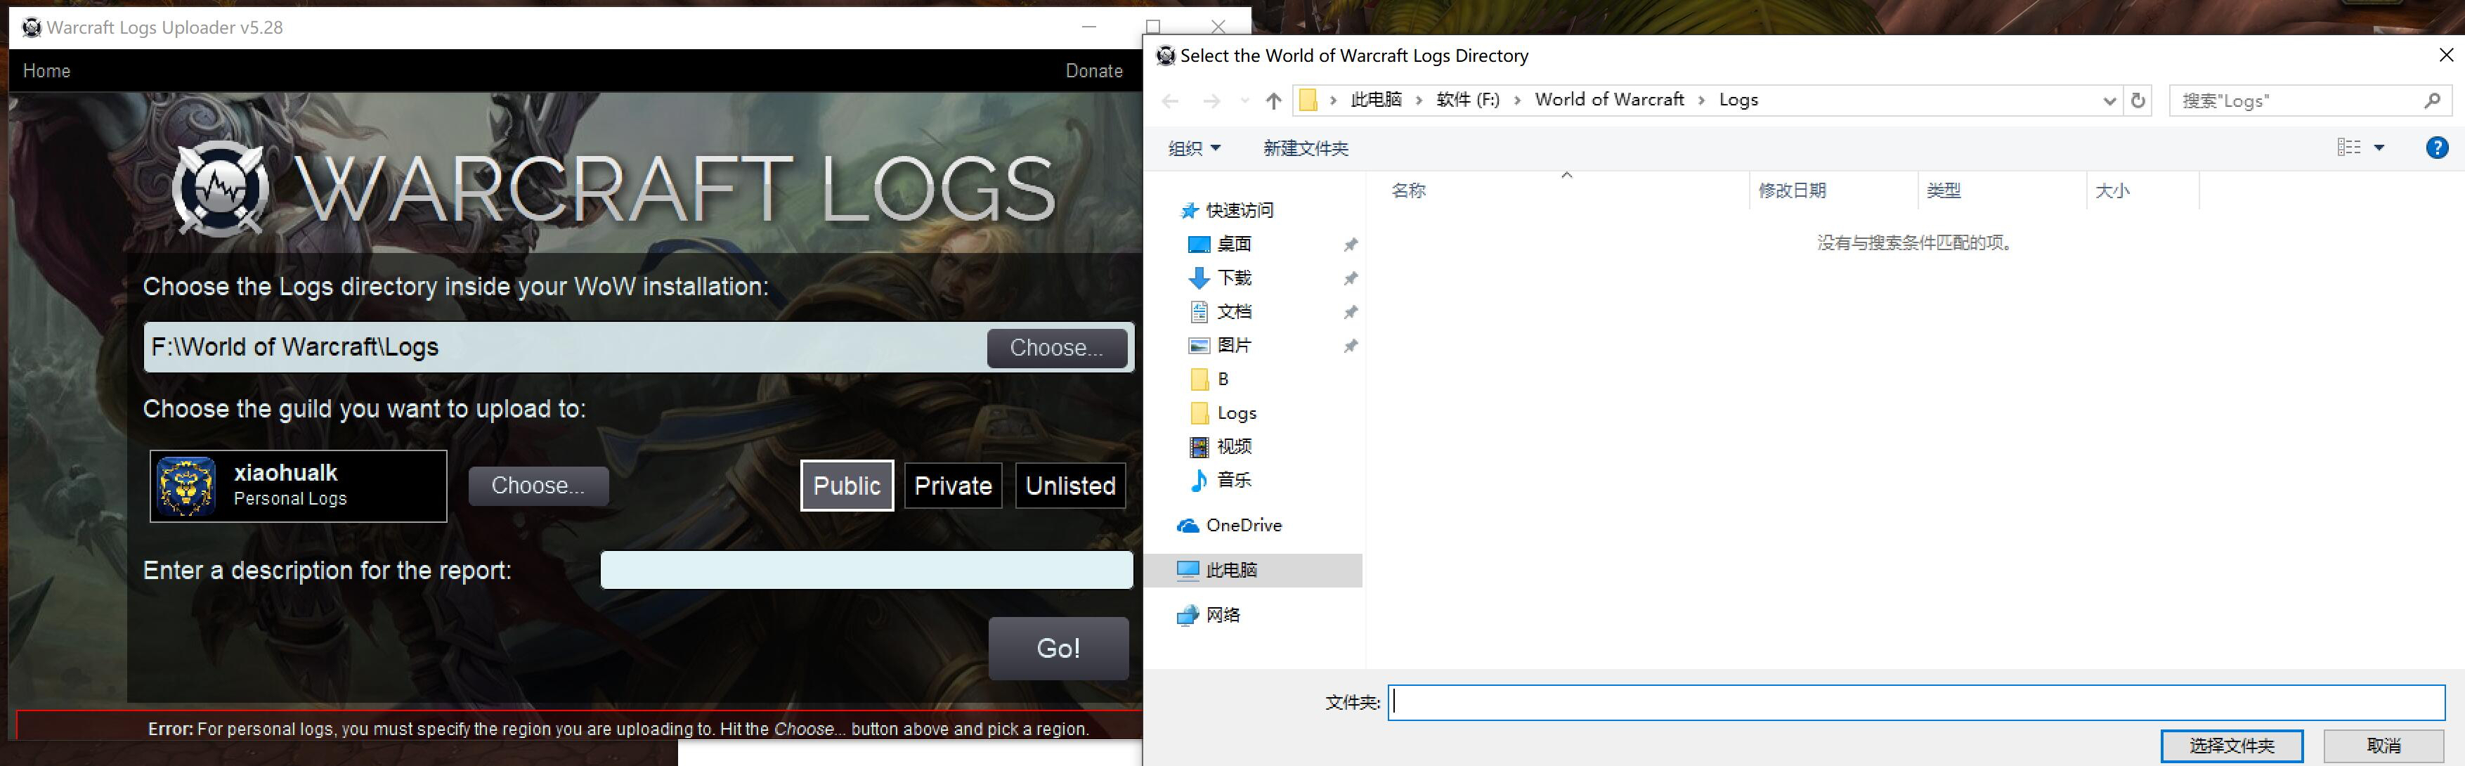The image size is (2465, 766).
Task: Click the Go! button
Action: [1058, 648]
